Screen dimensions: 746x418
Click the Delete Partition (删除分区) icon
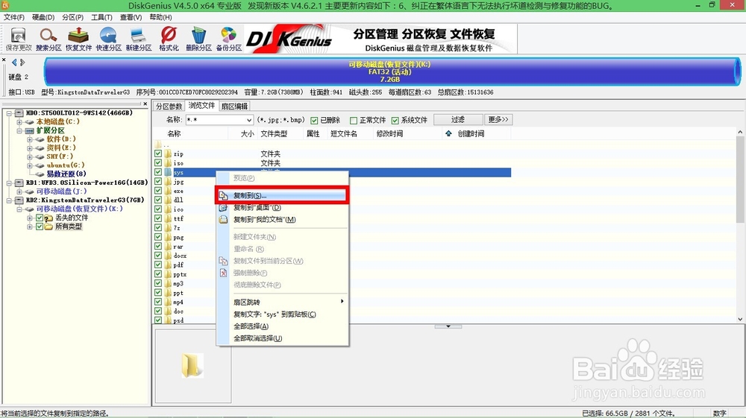pyautogui.click(x=198, y=39)
